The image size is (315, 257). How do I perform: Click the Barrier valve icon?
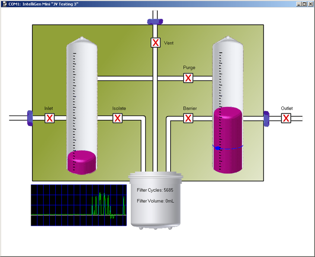click(x=188, y=118)
